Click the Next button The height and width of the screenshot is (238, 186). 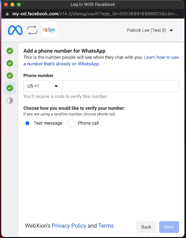pos(169,227)
